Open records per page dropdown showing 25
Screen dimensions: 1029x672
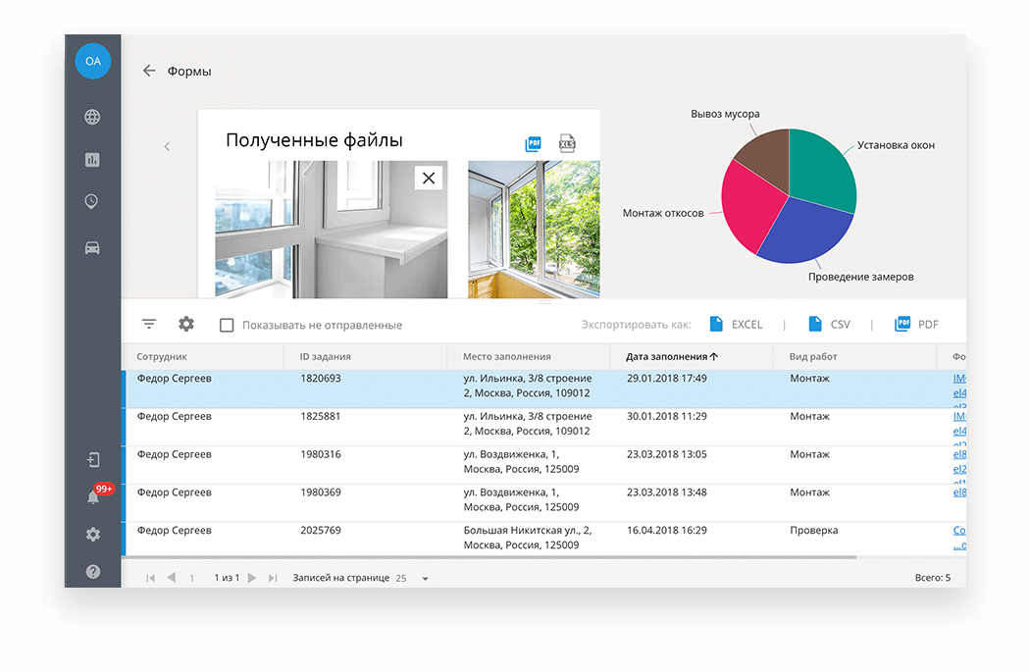point(412,578)
